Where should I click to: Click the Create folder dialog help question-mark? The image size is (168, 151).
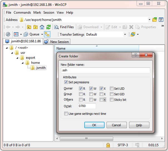pos(135,55)
